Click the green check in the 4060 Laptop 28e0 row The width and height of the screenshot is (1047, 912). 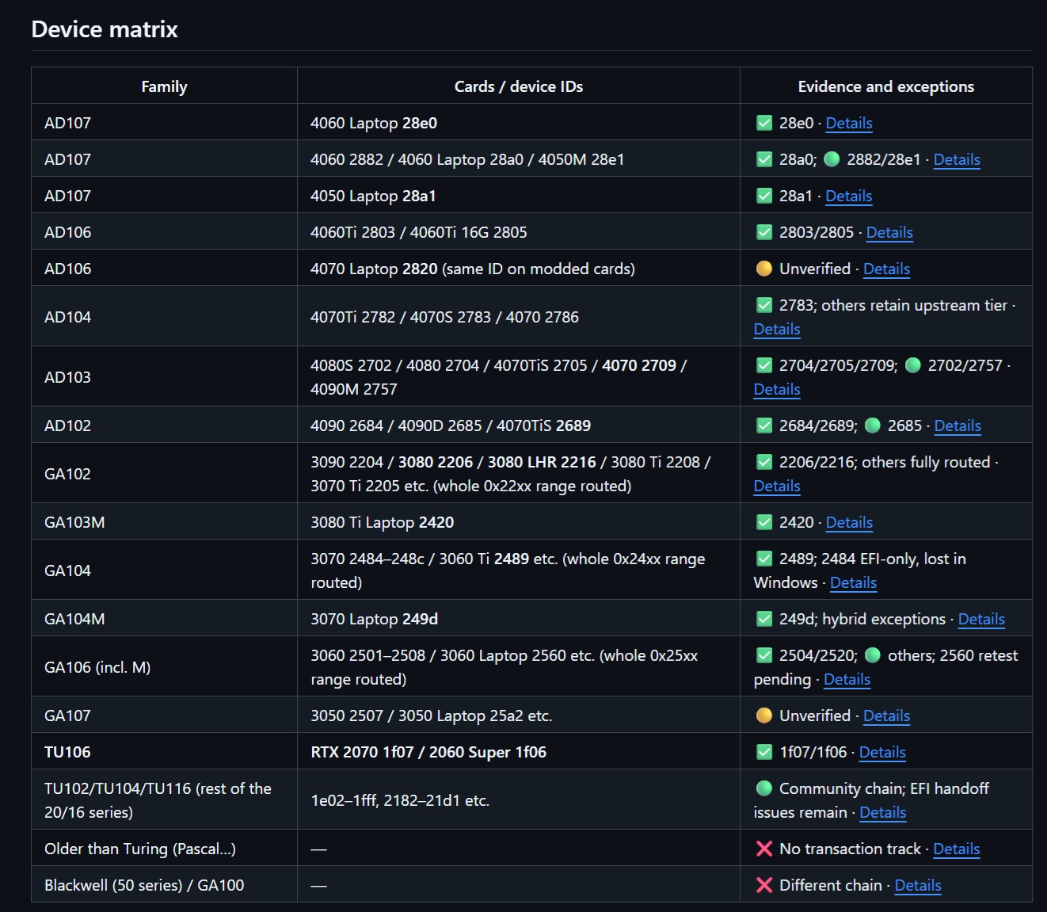pyautogui.click(x=764, y=123)
